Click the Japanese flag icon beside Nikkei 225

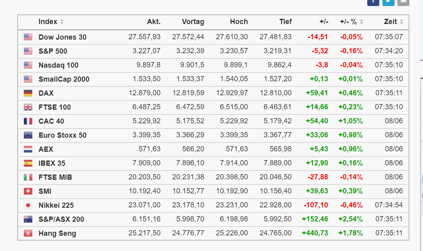point(28,205)
